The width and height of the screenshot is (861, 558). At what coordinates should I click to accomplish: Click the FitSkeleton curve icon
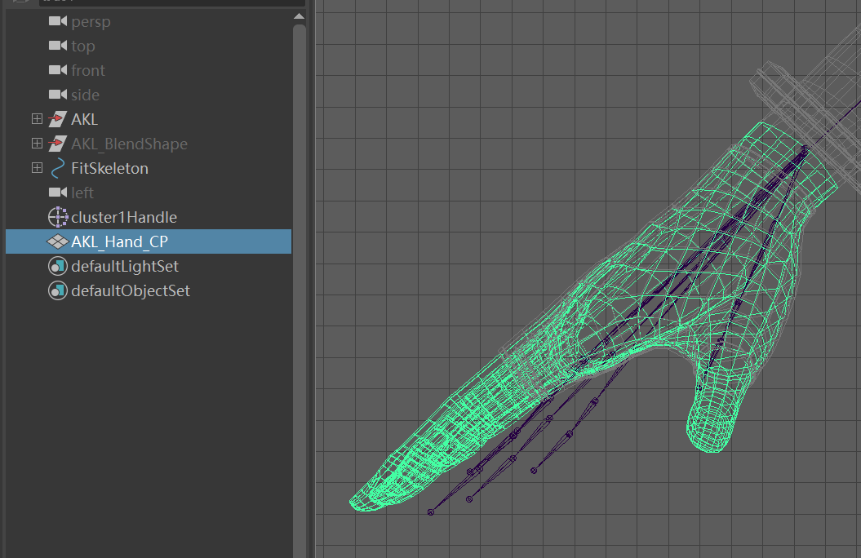click(57, 168)
